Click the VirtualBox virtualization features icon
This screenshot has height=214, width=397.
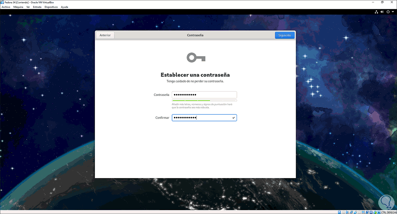(x=371, y=212)
